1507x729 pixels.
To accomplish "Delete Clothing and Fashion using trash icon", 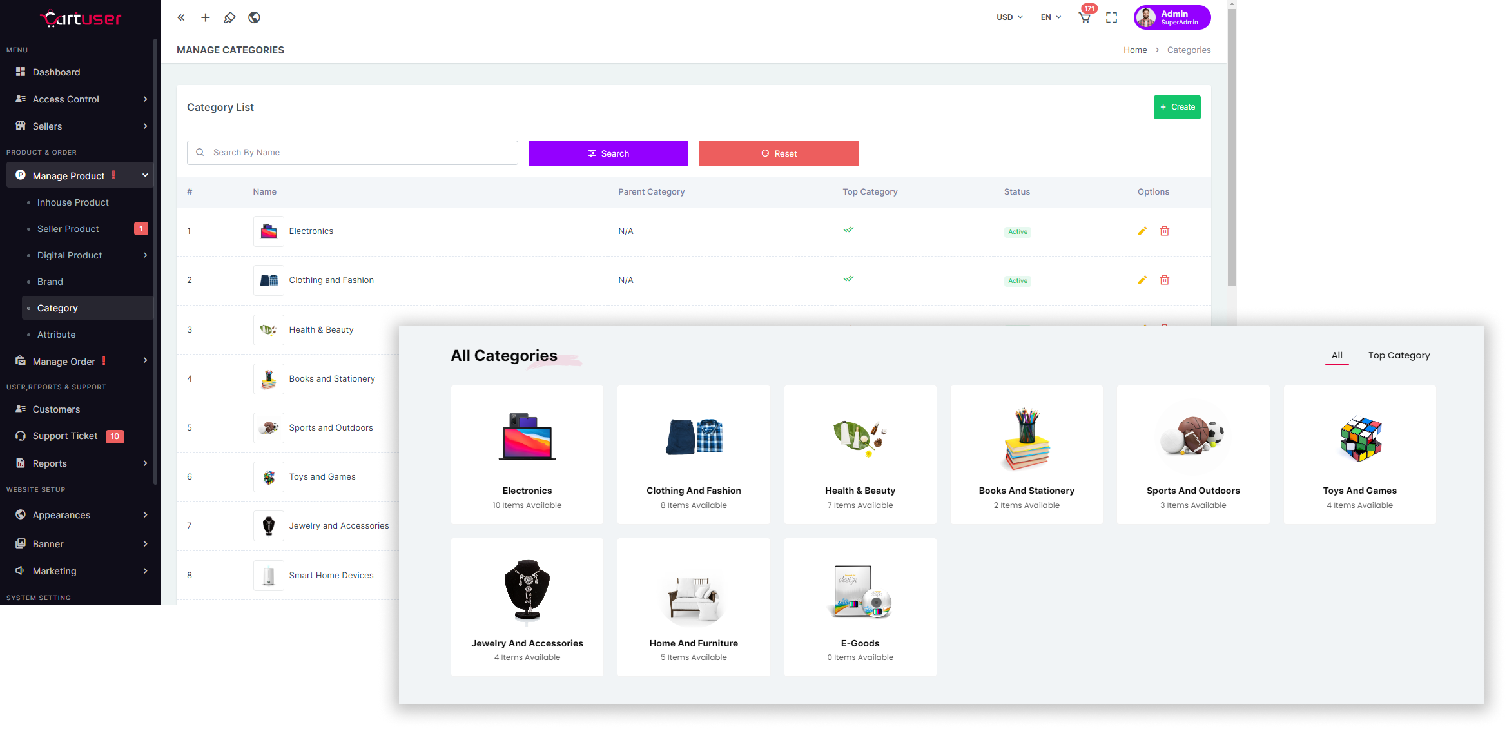I will (1164, 280).
